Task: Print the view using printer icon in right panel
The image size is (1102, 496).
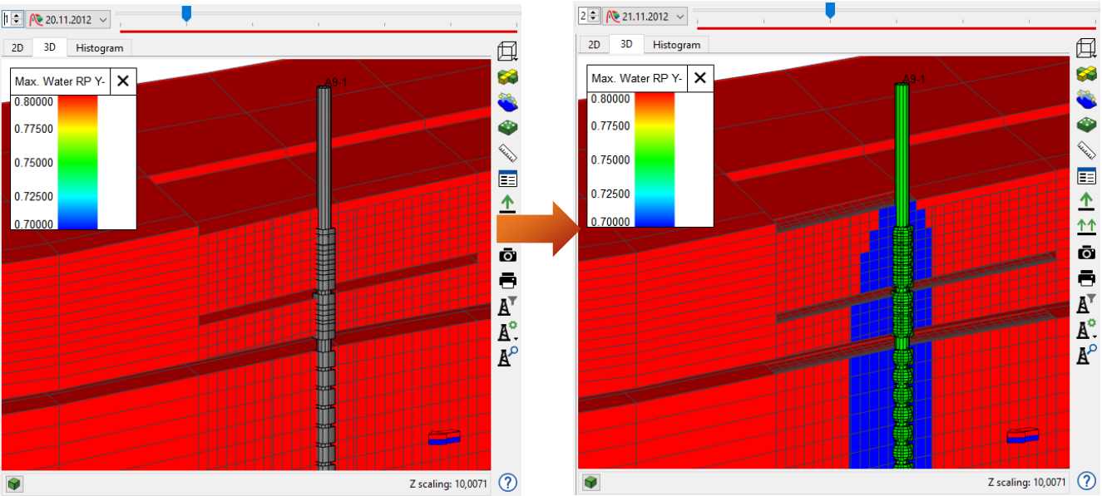Action: pos(1086,277)
